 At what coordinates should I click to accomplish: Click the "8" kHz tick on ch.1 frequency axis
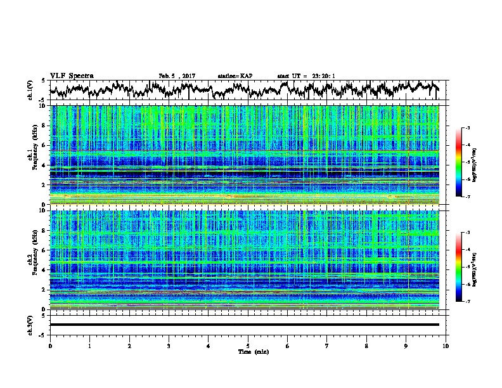pos(44,126)
